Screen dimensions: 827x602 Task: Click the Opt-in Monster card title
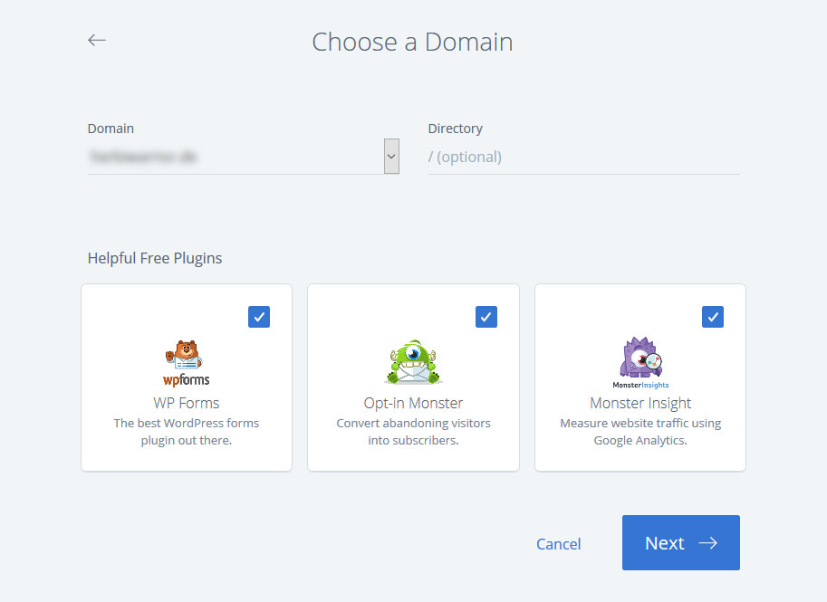(x=413, y=403)
